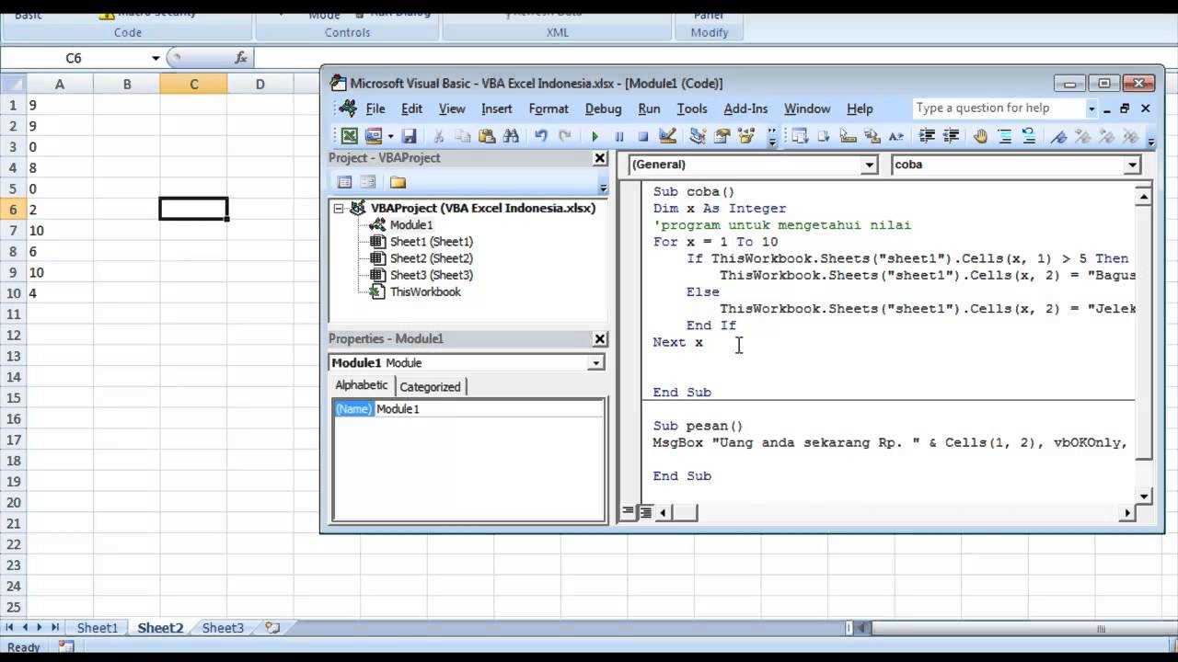Click the Reset stop square icon
This screenshot has width=1178, height=662.
click(642, 136)
